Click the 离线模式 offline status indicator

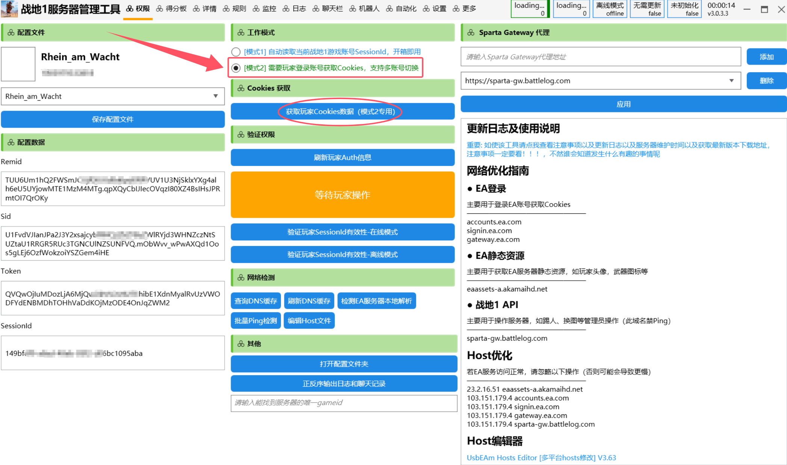coord(610,9)
